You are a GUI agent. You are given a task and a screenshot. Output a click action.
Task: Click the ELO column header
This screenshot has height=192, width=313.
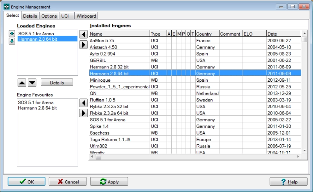(255, 34)
